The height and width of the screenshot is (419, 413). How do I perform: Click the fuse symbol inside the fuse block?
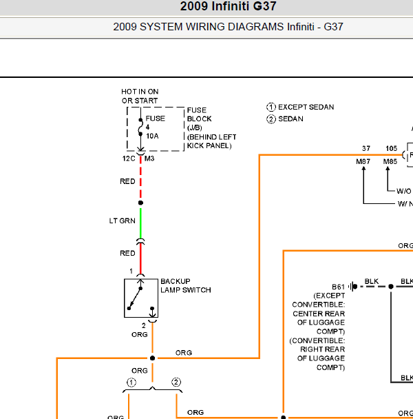click(x=140, y=127)
